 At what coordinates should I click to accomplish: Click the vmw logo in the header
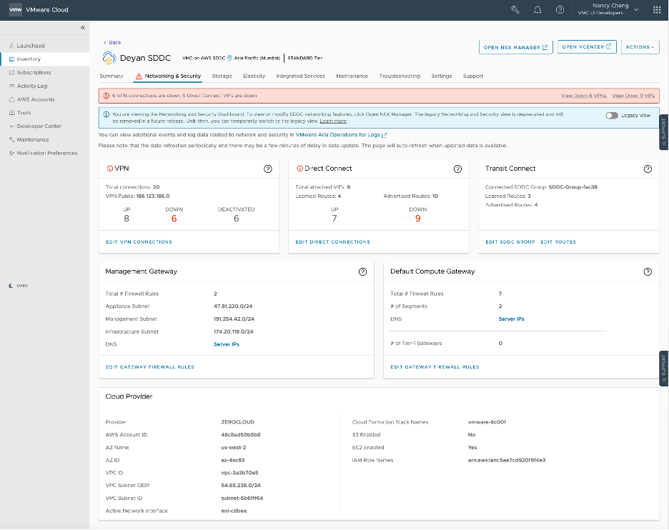pos(15,9)
